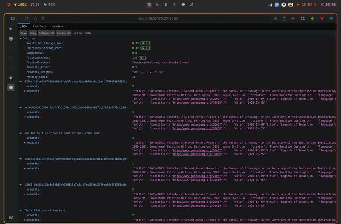The height and width of the screenshot is (224, 341).
Task: Select the Swappiness key
Action: click(35, 53)
